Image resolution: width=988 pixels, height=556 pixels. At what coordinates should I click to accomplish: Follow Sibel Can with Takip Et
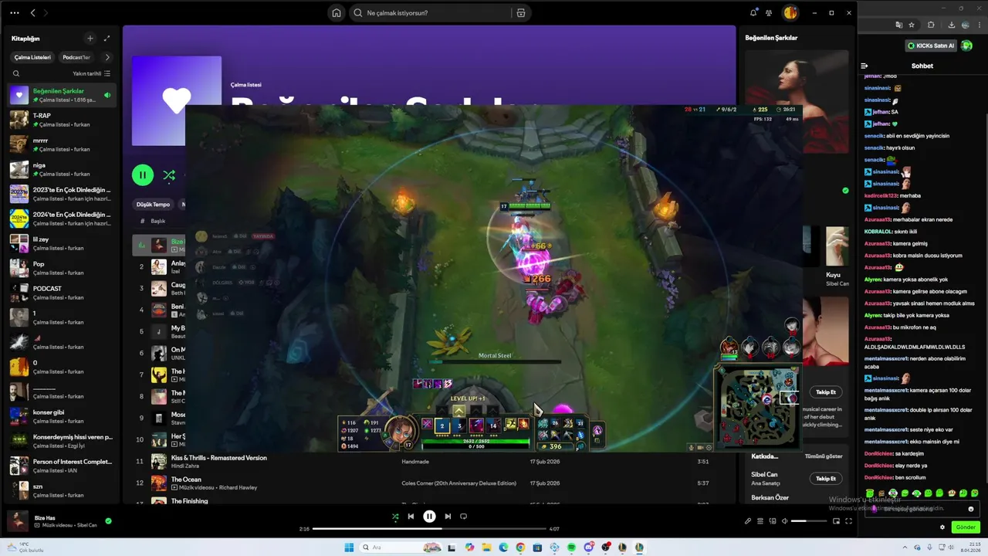pos(826,478)
